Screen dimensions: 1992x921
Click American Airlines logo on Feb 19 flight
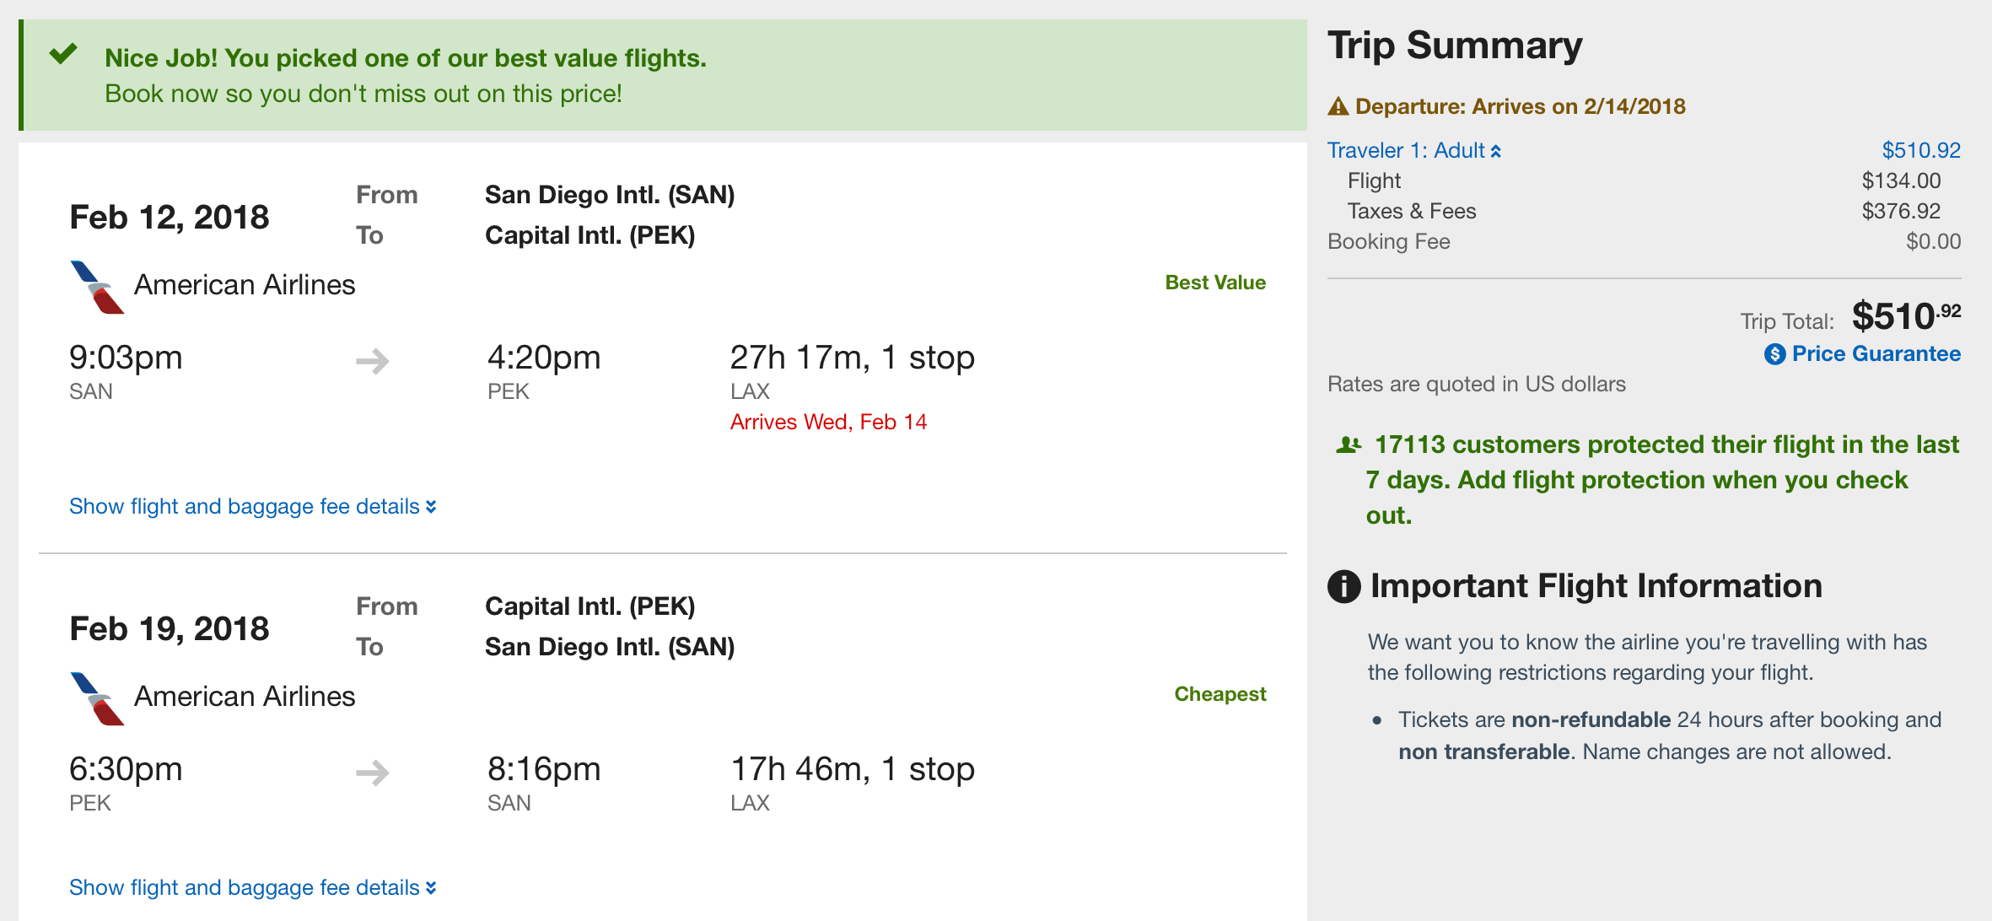pyautogui.click(x=97, y=698)
